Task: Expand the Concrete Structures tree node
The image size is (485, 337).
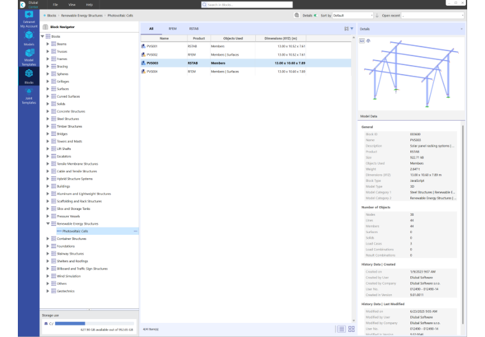Action: point(48,111)
